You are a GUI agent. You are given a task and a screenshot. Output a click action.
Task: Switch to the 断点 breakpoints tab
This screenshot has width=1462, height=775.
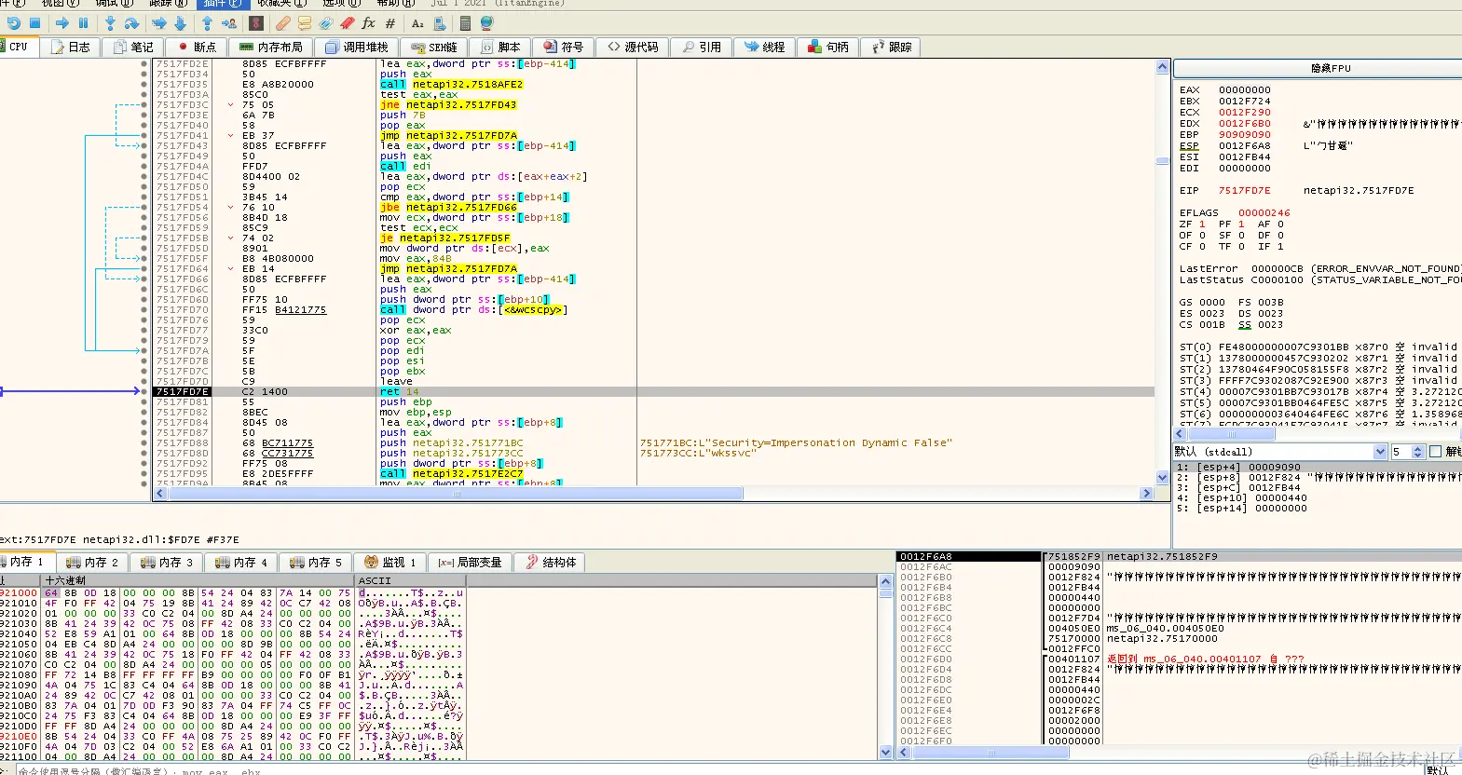[197, 47]
